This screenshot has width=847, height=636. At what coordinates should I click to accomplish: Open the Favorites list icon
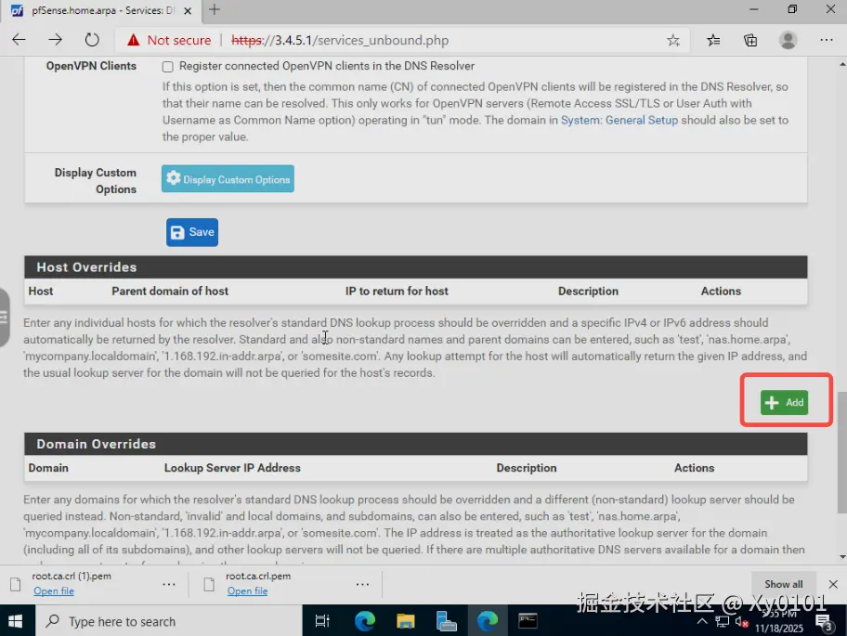[x=713, y=40]
